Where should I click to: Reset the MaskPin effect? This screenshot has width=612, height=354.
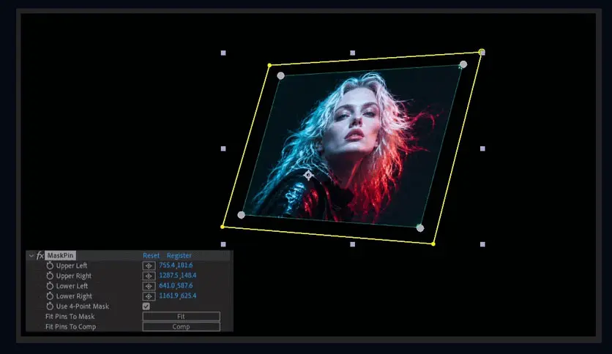[x=151, y=256]
